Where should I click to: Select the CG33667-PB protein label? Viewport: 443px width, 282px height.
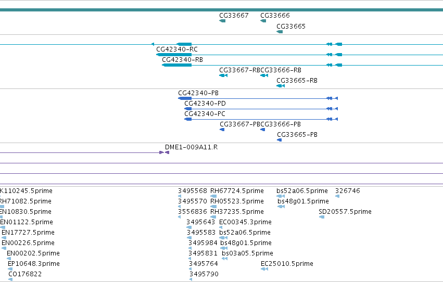click(240, 124)
